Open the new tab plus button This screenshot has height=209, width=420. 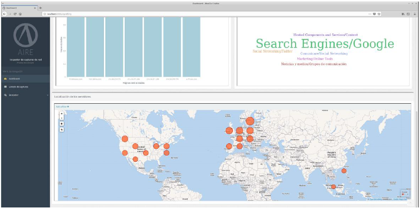tap(41, 8)
